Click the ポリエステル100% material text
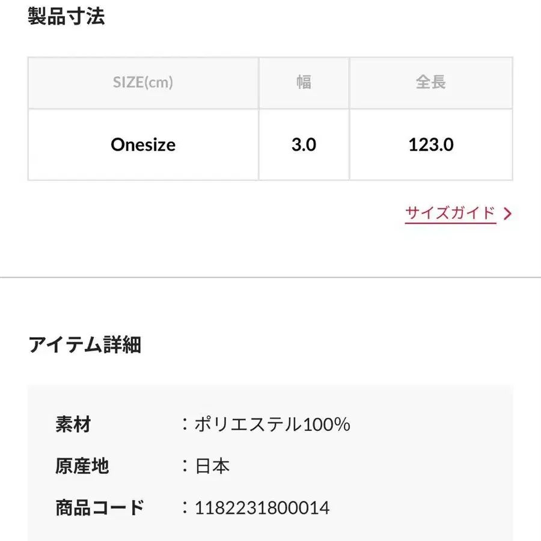 coord(272,425)
